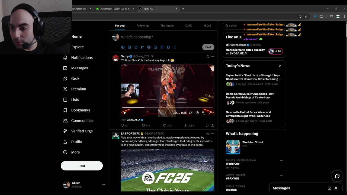This screenshot has height=195, width=347.
Task: Enhance post with Grok in composer
Action: point(136,47)
